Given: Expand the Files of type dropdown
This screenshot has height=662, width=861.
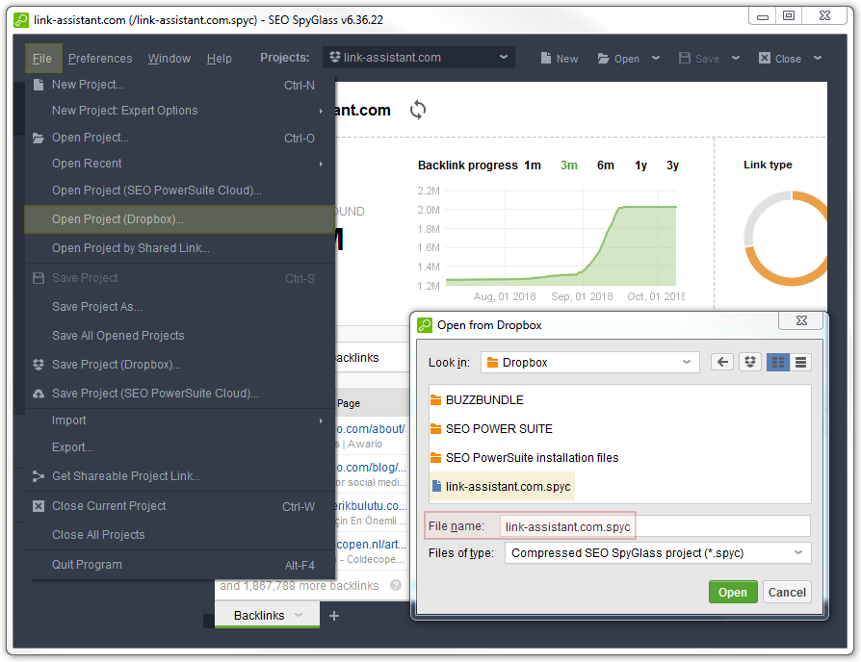Looking at the screenshot, I should point(798,553).
